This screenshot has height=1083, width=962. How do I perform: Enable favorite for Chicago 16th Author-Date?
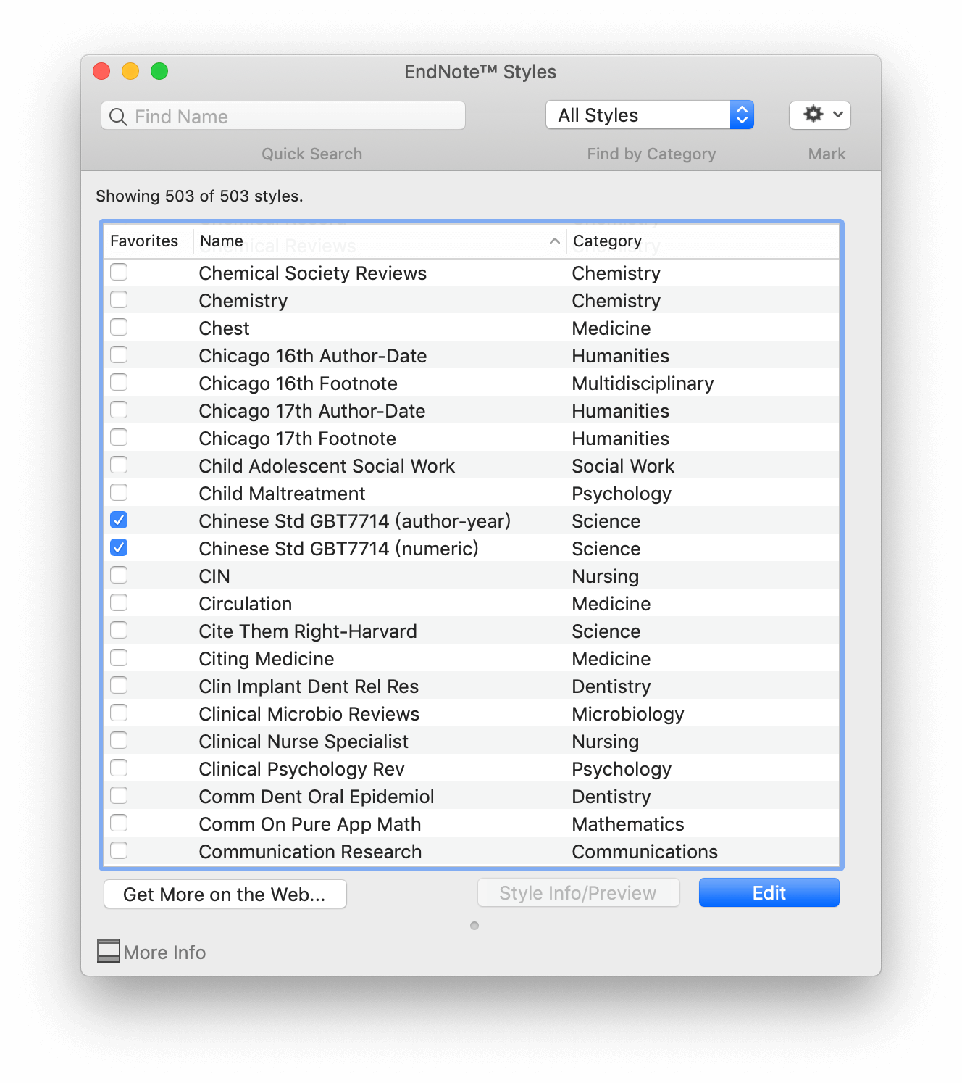[119, 354]
